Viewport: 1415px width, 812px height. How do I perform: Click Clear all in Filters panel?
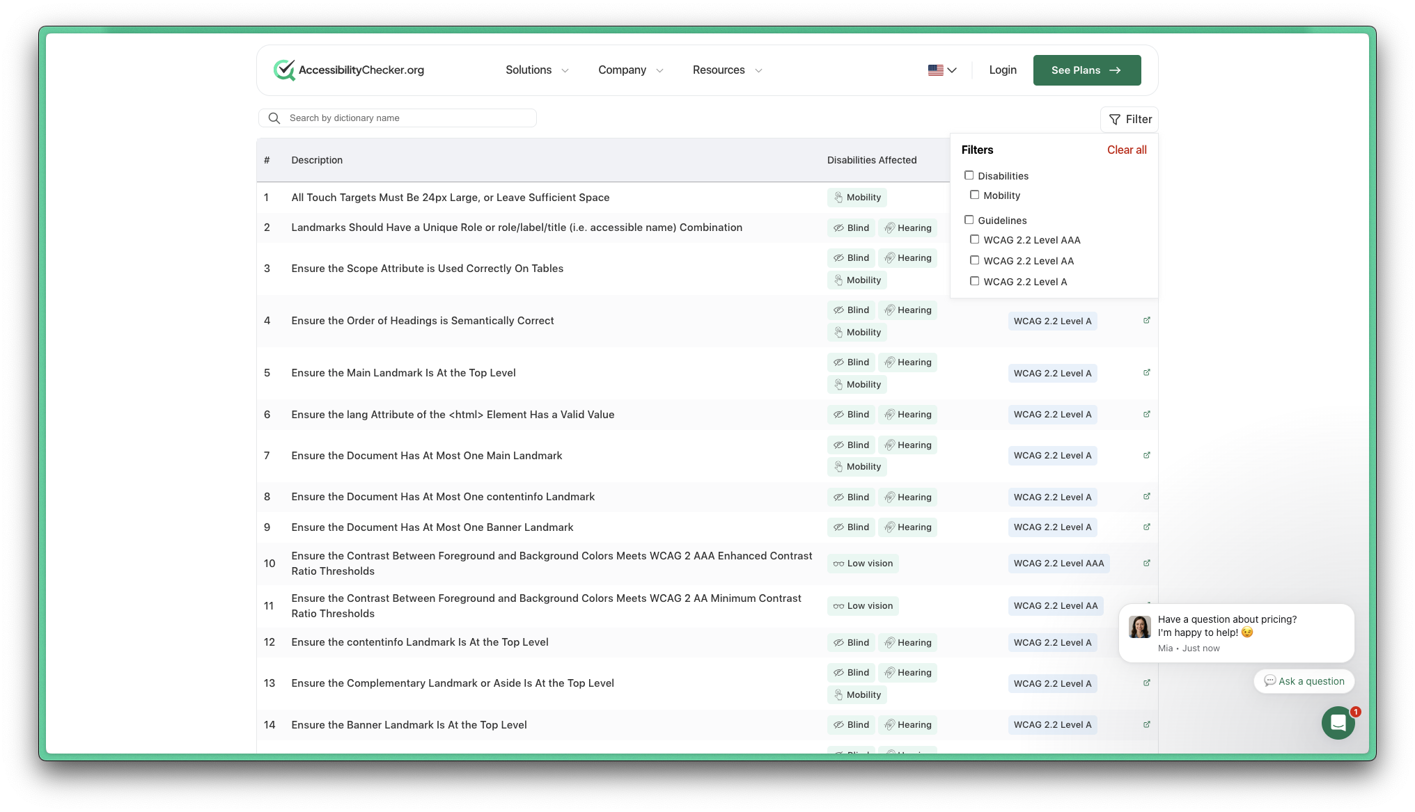(x=1126, y=150)
